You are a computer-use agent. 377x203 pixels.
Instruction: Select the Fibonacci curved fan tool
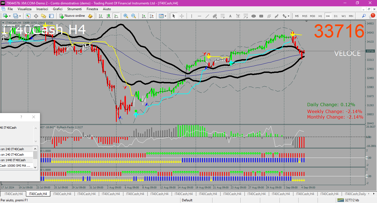coord(246,16)
